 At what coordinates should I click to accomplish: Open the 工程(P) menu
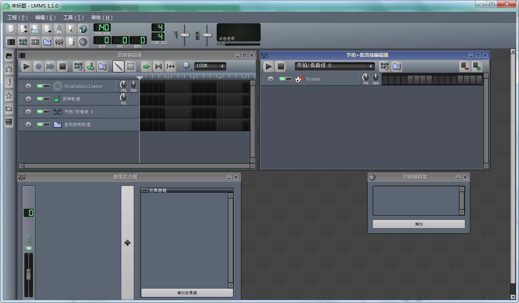tap(18, 18)
